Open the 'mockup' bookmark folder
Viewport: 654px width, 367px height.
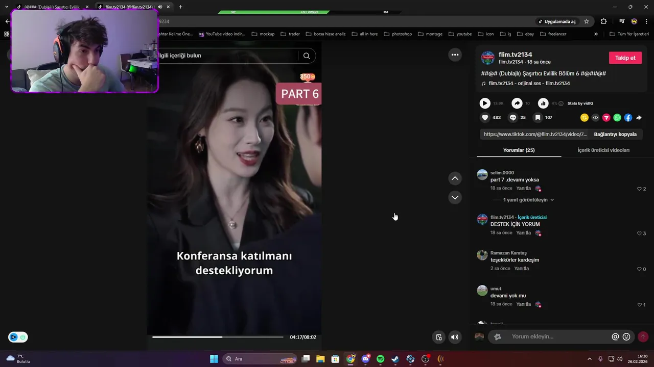(263, 34)
